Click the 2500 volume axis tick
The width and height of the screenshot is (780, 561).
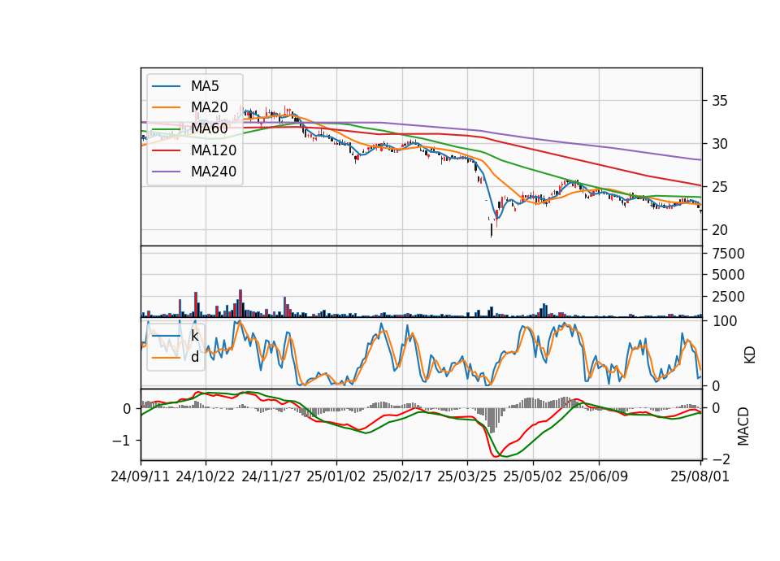(728, 297)
